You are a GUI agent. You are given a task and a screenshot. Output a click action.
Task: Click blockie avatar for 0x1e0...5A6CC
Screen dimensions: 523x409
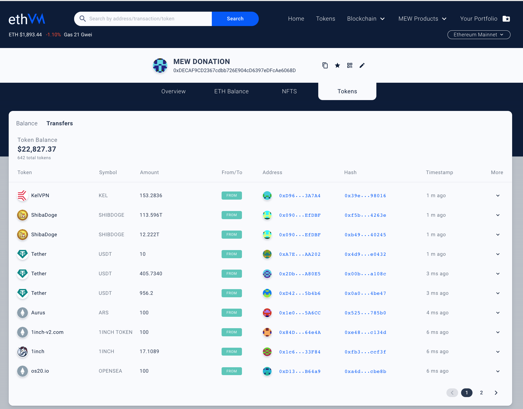(267, 313)
